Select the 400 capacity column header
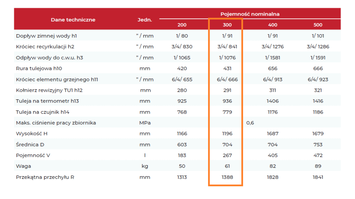 click(x=272, y=25)
